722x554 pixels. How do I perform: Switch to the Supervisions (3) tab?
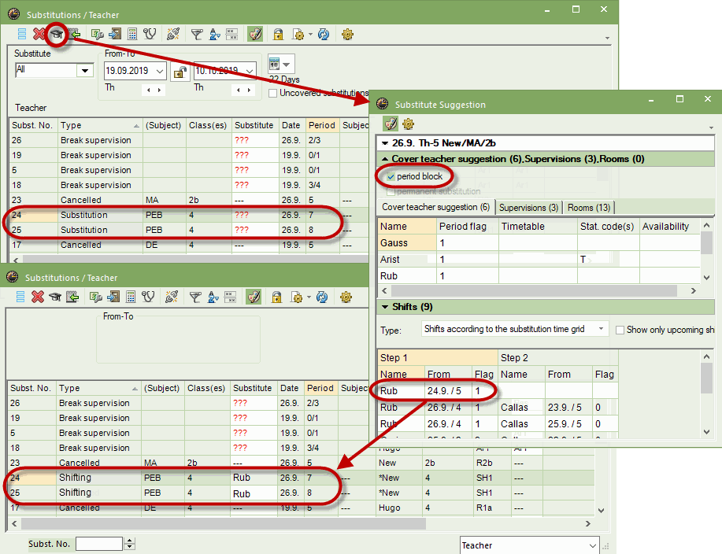pos(528,208)
